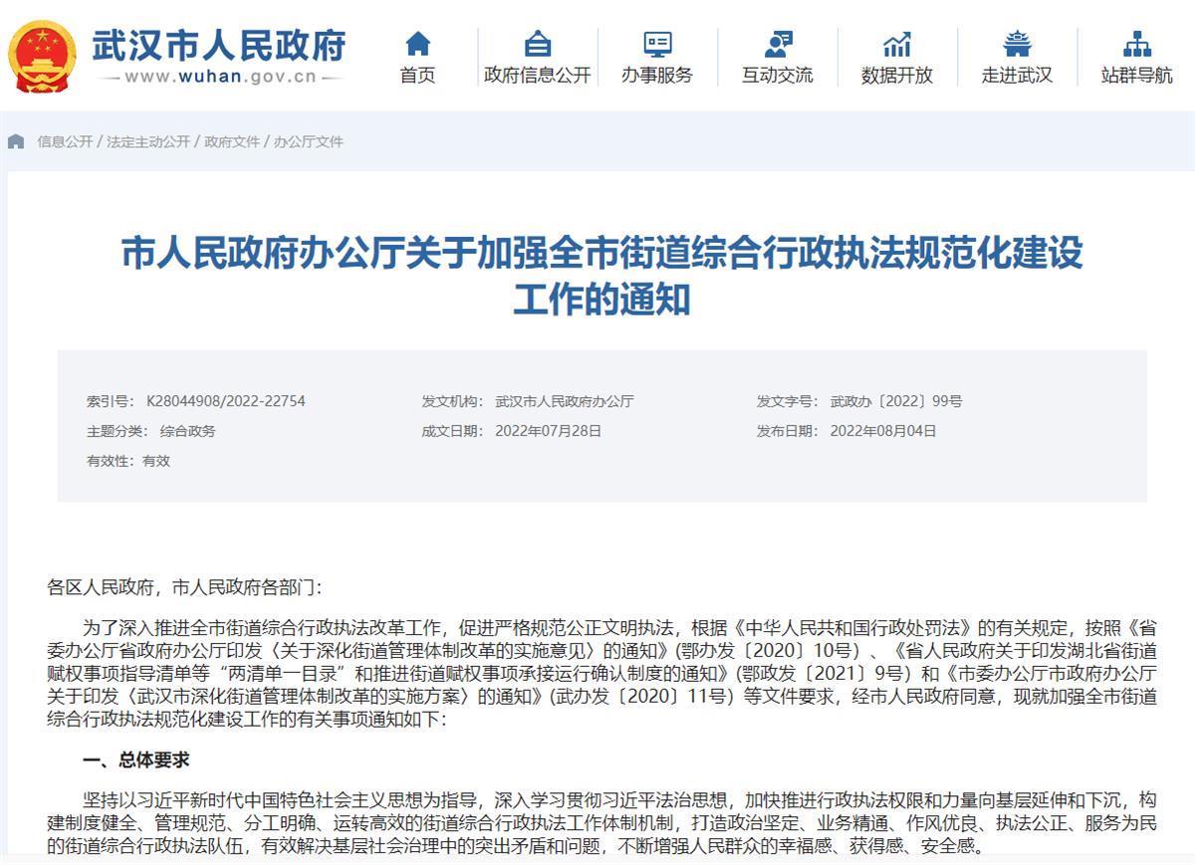Click index number K28044908/2022-22754
Image resolution: width=1195 pixels, height=865 pixels.
point(226,401)
